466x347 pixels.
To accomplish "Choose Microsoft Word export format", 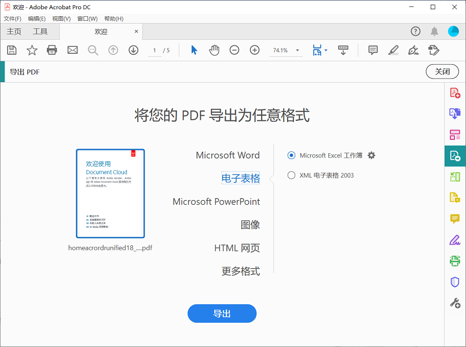I will pos(228,155).
